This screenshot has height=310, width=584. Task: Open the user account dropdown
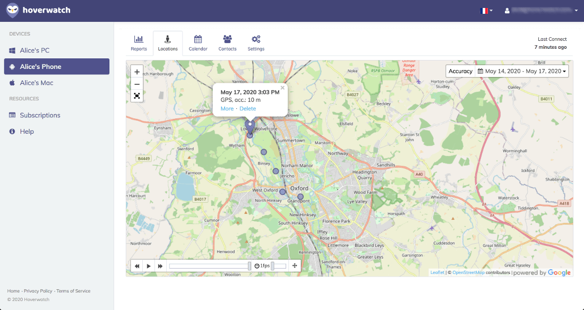tap(540, 11)
